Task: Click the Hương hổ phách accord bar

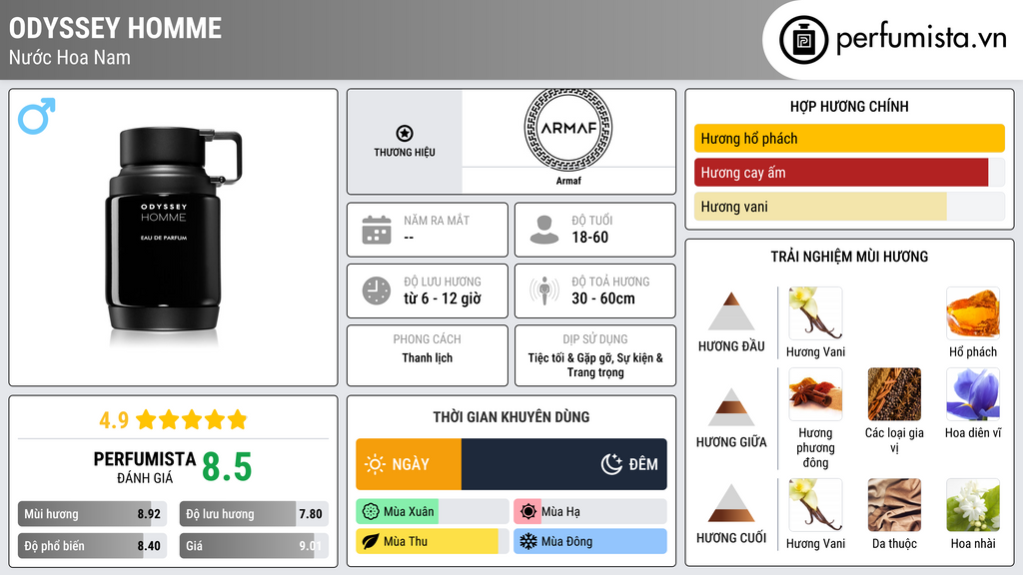Action: pyautogui.click(x=849, y=139)
